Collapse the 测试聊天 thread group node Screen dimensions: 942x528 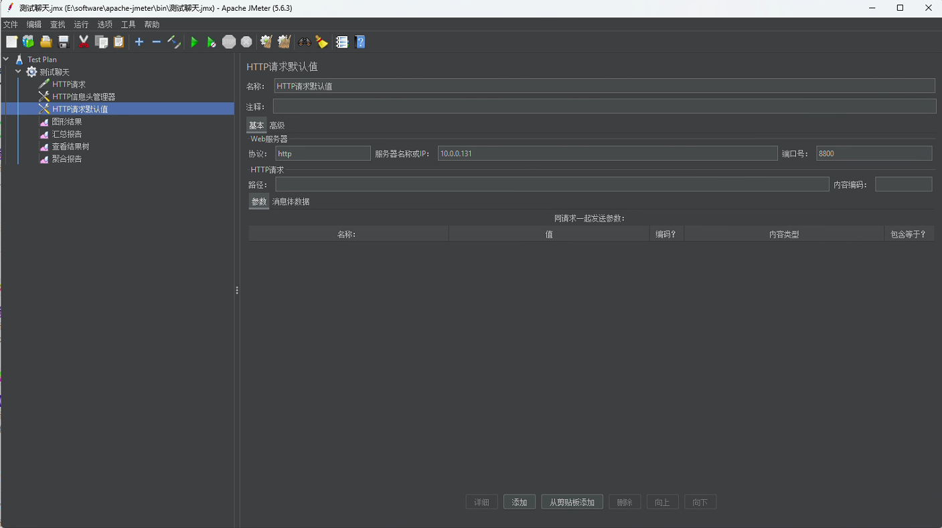tap(18, 72)
